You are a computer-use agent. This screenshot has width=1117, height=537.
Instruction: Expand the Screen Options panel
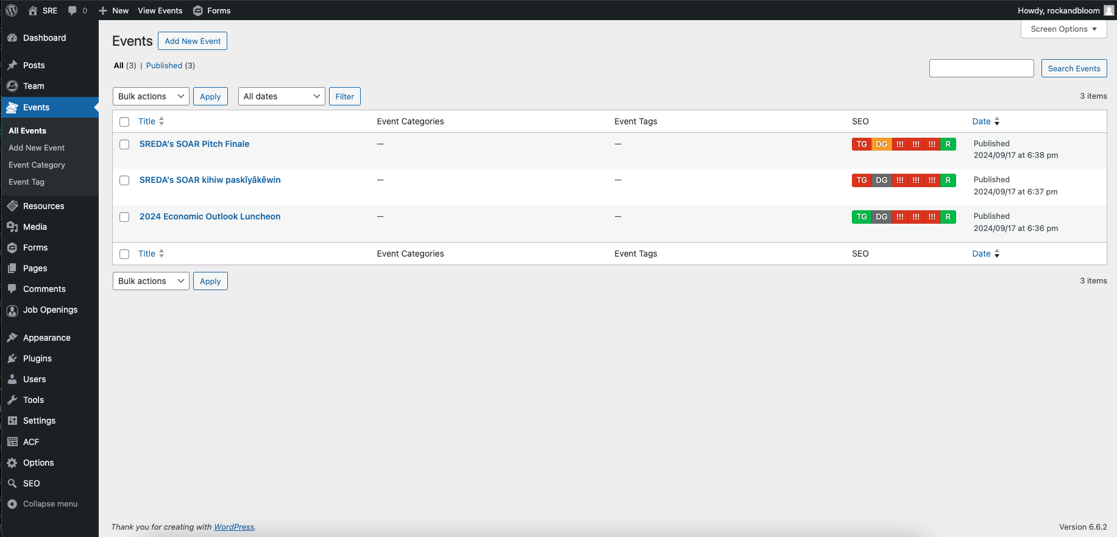(x=1063, y=29)
